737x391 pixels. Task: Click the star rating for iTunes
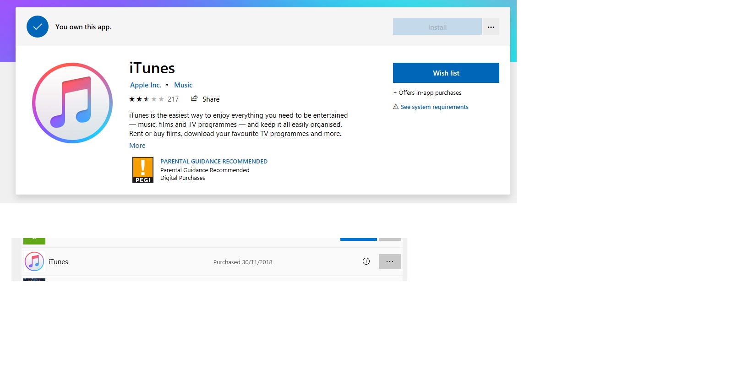pyautogui.click(x=147, y=99)
